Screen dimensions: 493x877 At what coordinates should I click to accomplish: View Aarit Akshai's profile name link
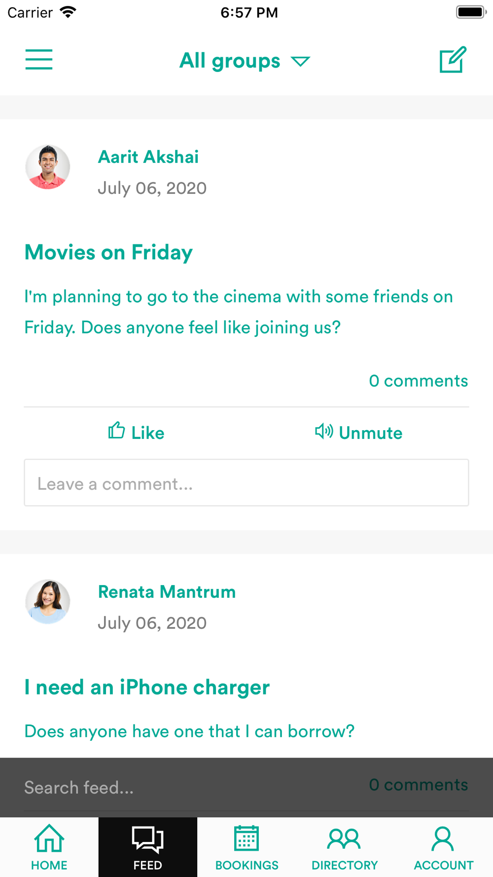[148, 157]
